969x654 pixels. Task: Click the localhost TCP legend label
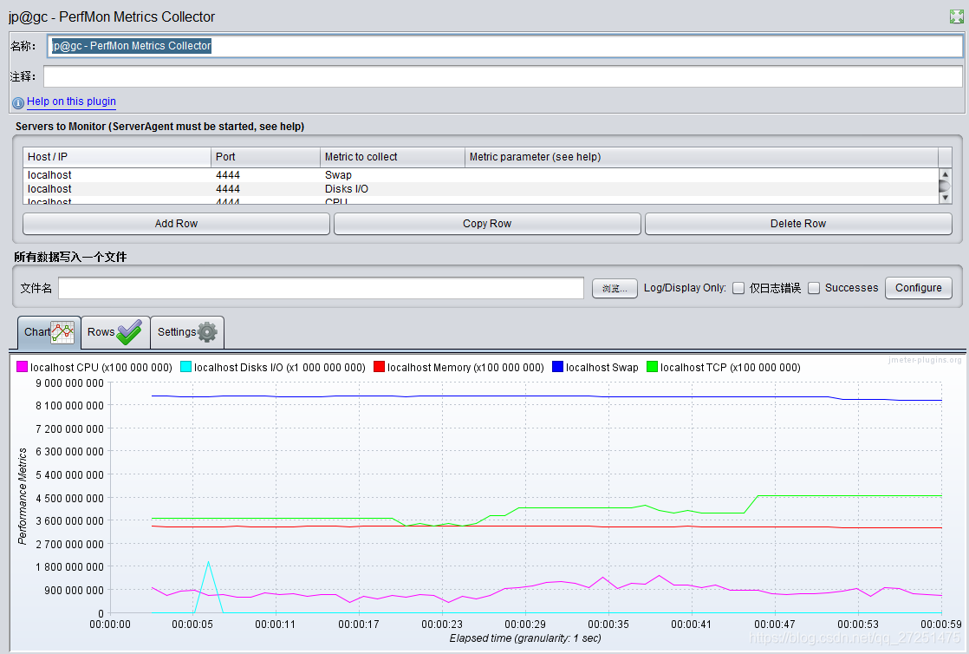click(x=731, y=368)
